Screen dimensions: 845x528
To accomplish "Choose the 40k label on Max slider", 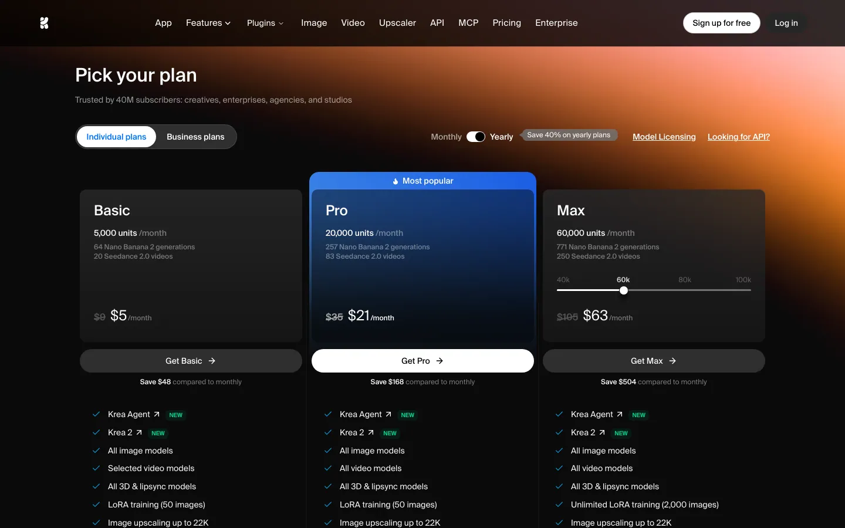I will coord(563,280).
